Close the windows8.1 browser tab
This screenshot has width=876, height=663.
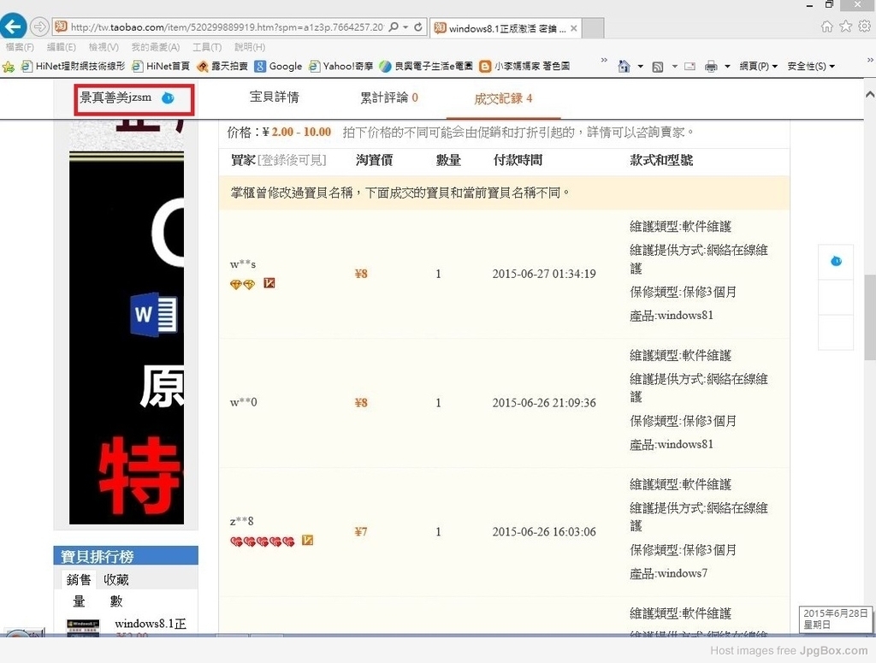click(574, 28)
